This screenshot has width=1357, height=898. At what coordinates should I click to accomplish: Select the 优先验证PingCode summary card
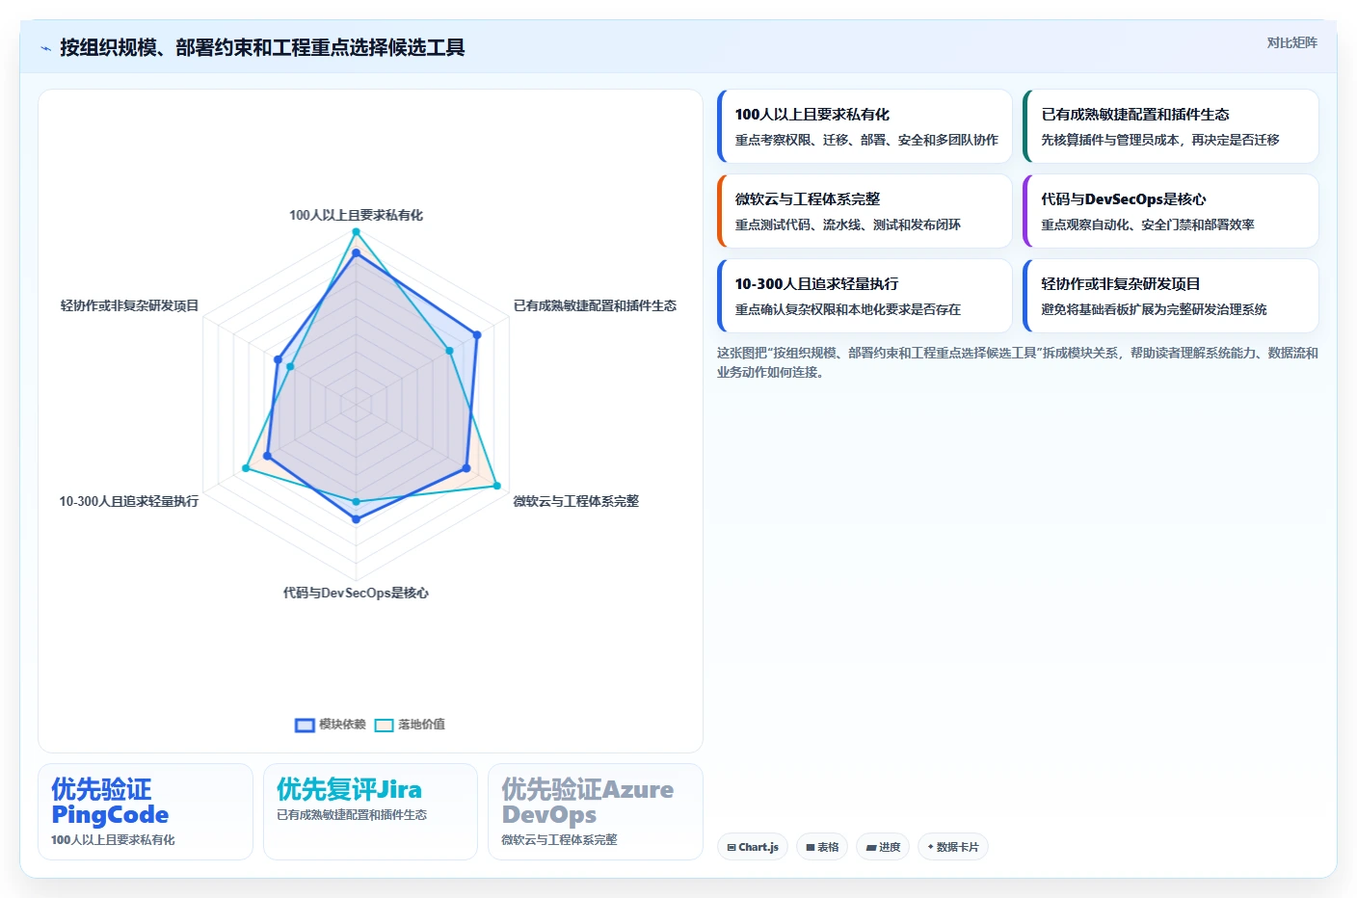146,811
